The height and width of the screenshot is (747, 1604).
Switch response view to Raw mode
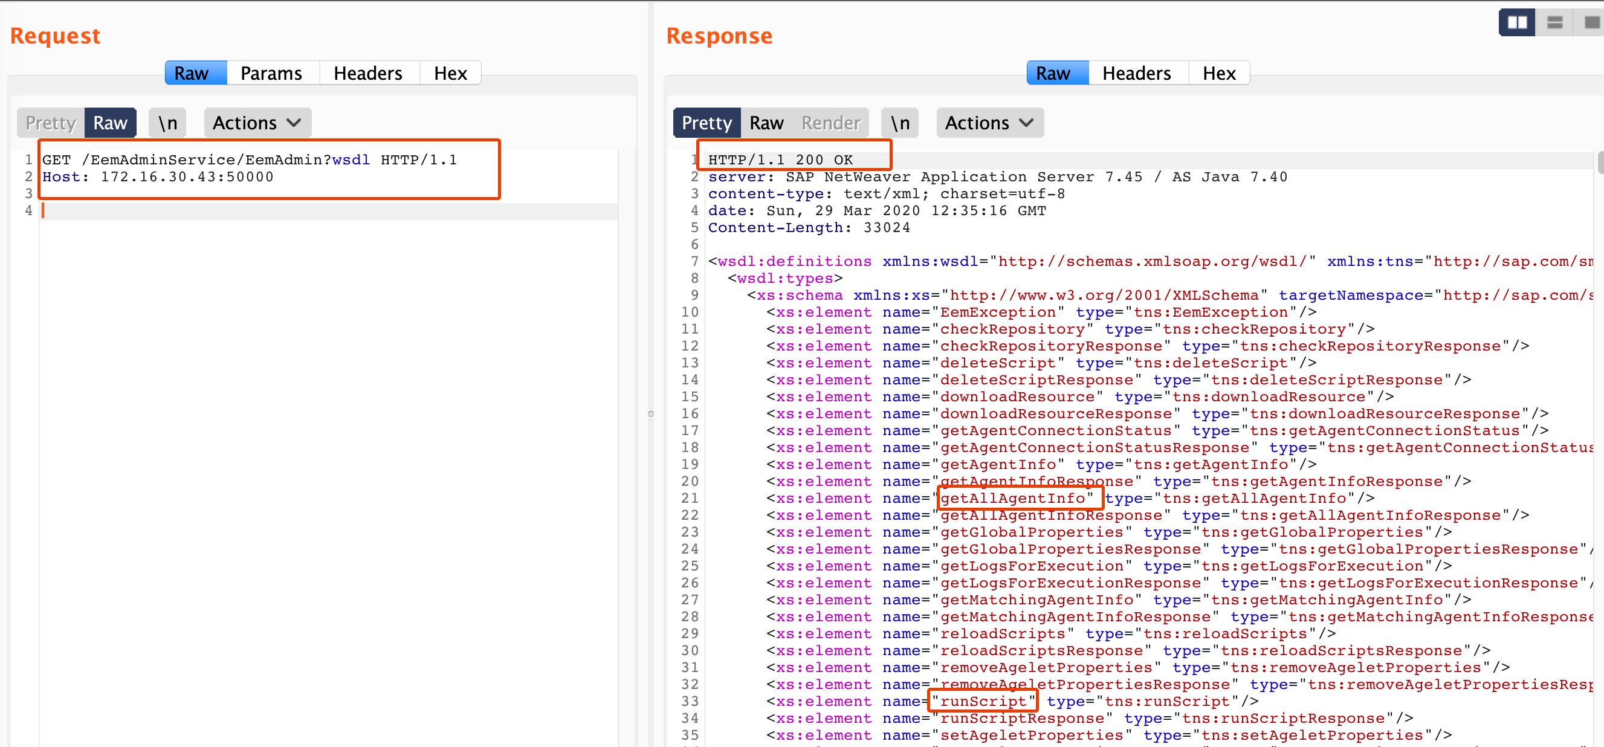[766, 123]
